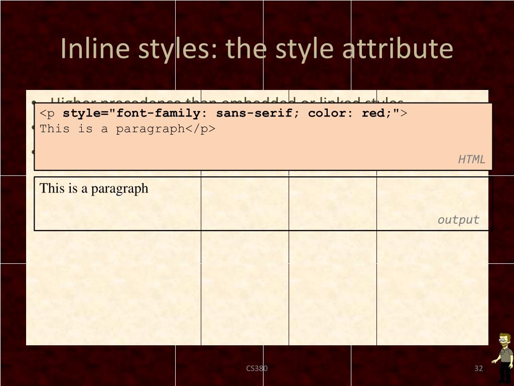Viewport: 514px width, 386px height.
Task: Select the bold "style=" attribute name
Action: [85, 113]
